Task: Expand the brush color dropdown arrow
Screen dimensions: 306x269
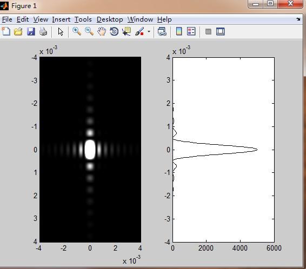Action: (x=149, y=31)
